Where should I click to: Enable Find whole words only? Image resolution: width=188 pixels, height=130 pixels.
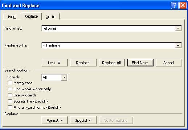[10, 89]
